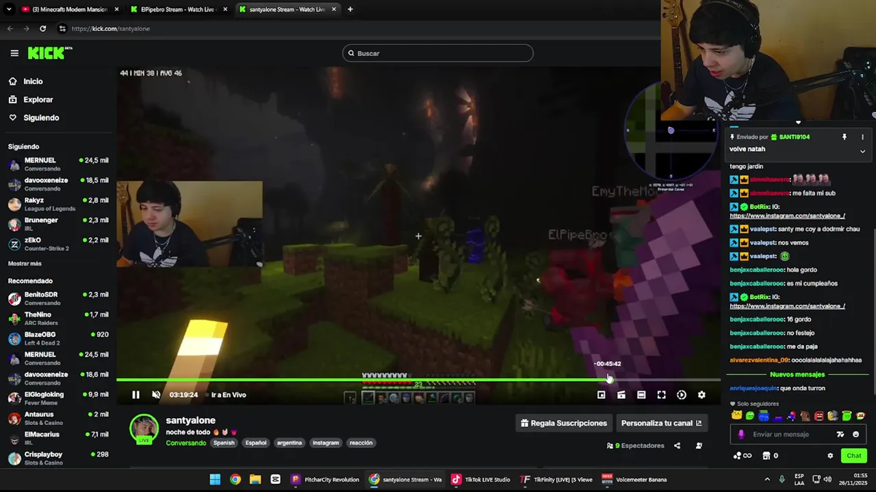The image size is (876, 492).
Task: Unpin the pinned chat message
Action: [845, 137]
